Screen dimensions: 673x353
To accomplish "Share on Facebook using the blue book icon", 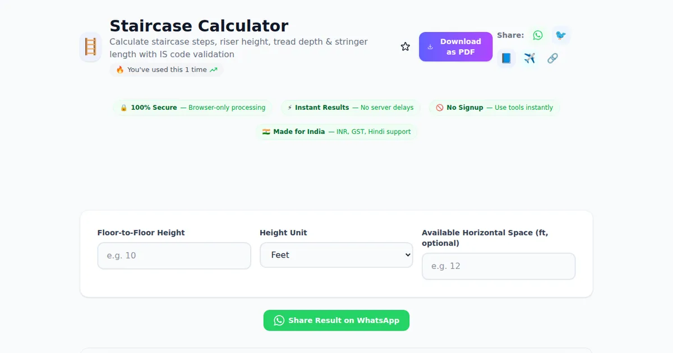I will pyautogui.click(x=506, y=58).
